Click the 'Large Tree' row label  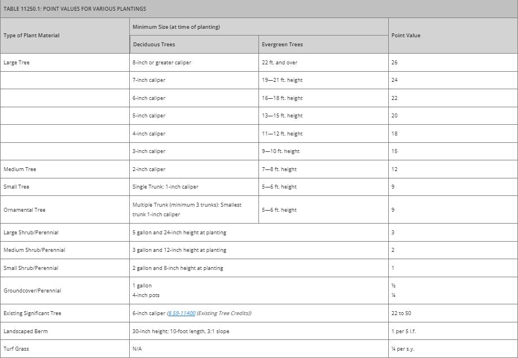(x=16, y=63)
